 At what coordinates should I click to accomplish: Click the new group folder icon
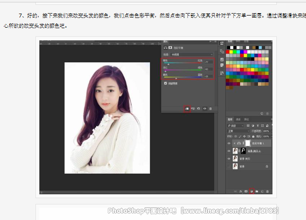tap(257, 191)
